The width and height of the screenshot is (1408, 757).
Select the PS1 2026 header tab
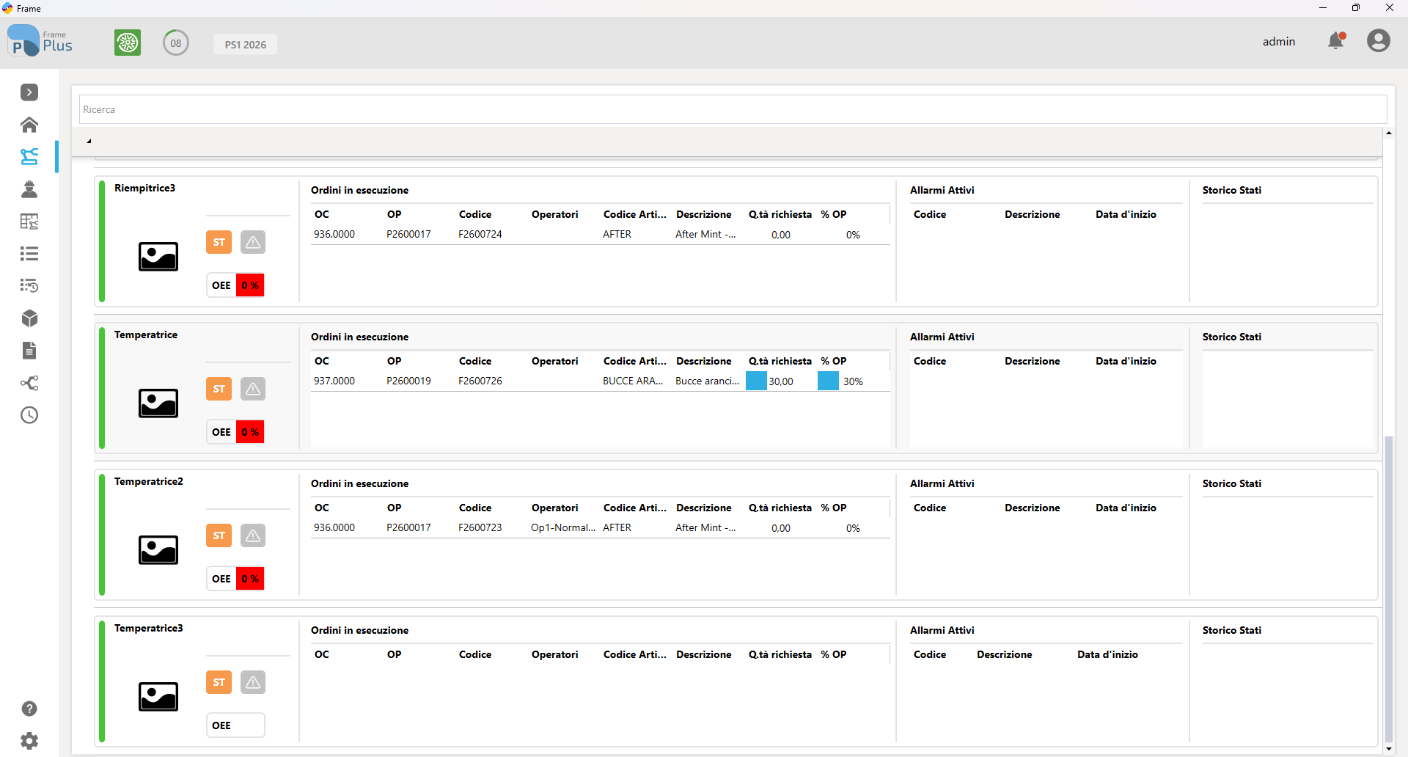coord(246,44)
